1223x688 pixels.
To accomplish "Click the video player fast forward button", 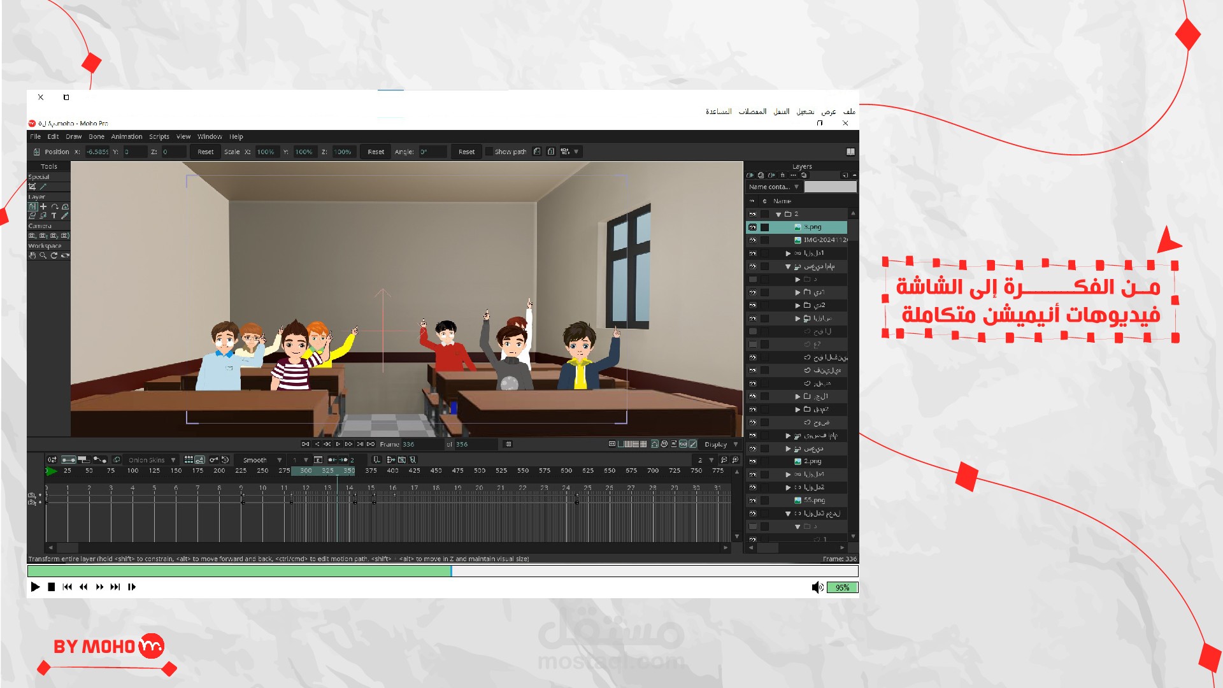I will click(x=99, y=587).
